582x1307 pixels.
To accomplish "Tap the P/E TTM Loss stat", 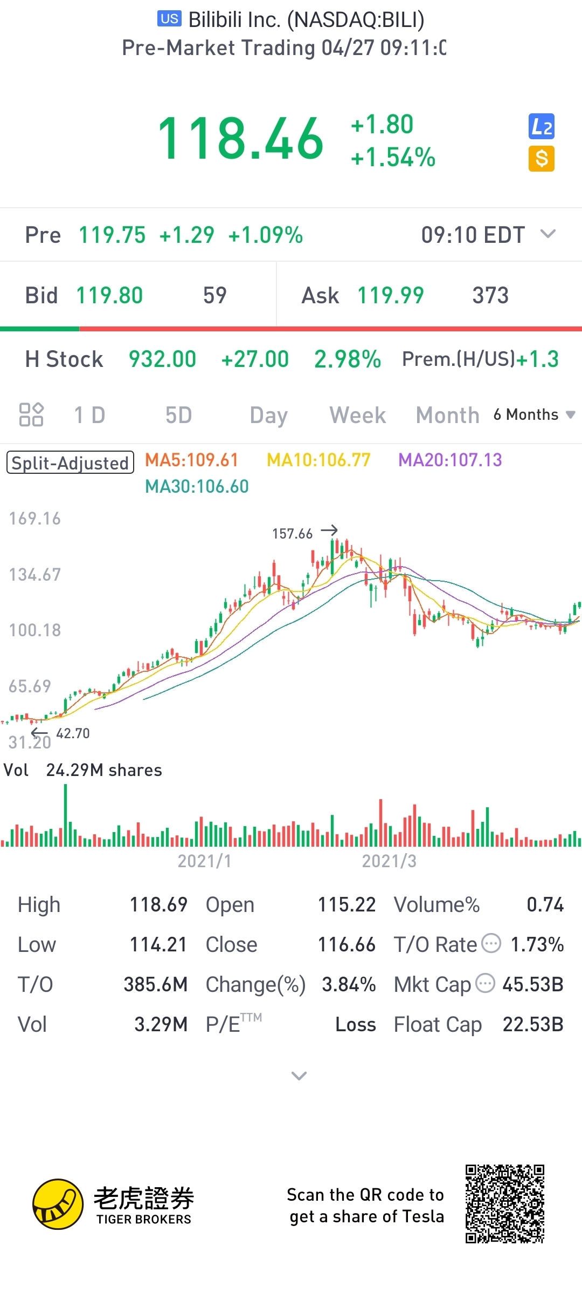I will (x=290, y=1023).
